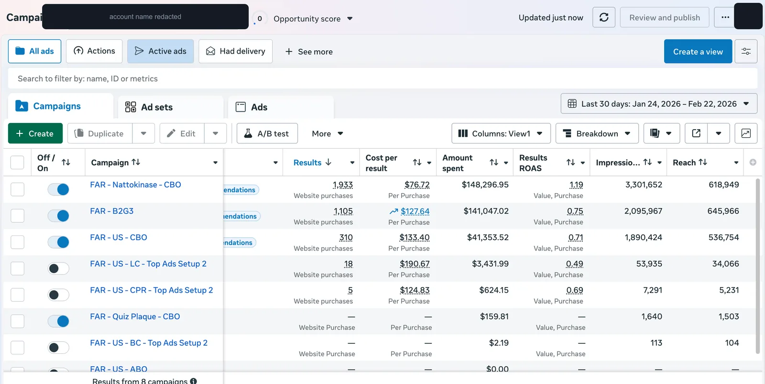Check the FAR - Quiz Plaque row checkbox
The height and width of the screenshot is (384, 765).
pos(17,321)
